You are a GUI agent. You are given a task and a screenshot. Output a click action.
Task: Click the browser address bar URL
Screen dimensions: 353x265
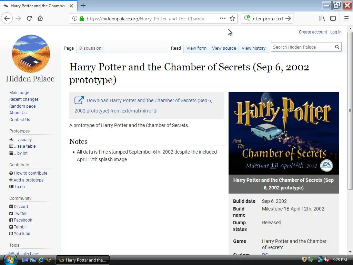point(146,19)
